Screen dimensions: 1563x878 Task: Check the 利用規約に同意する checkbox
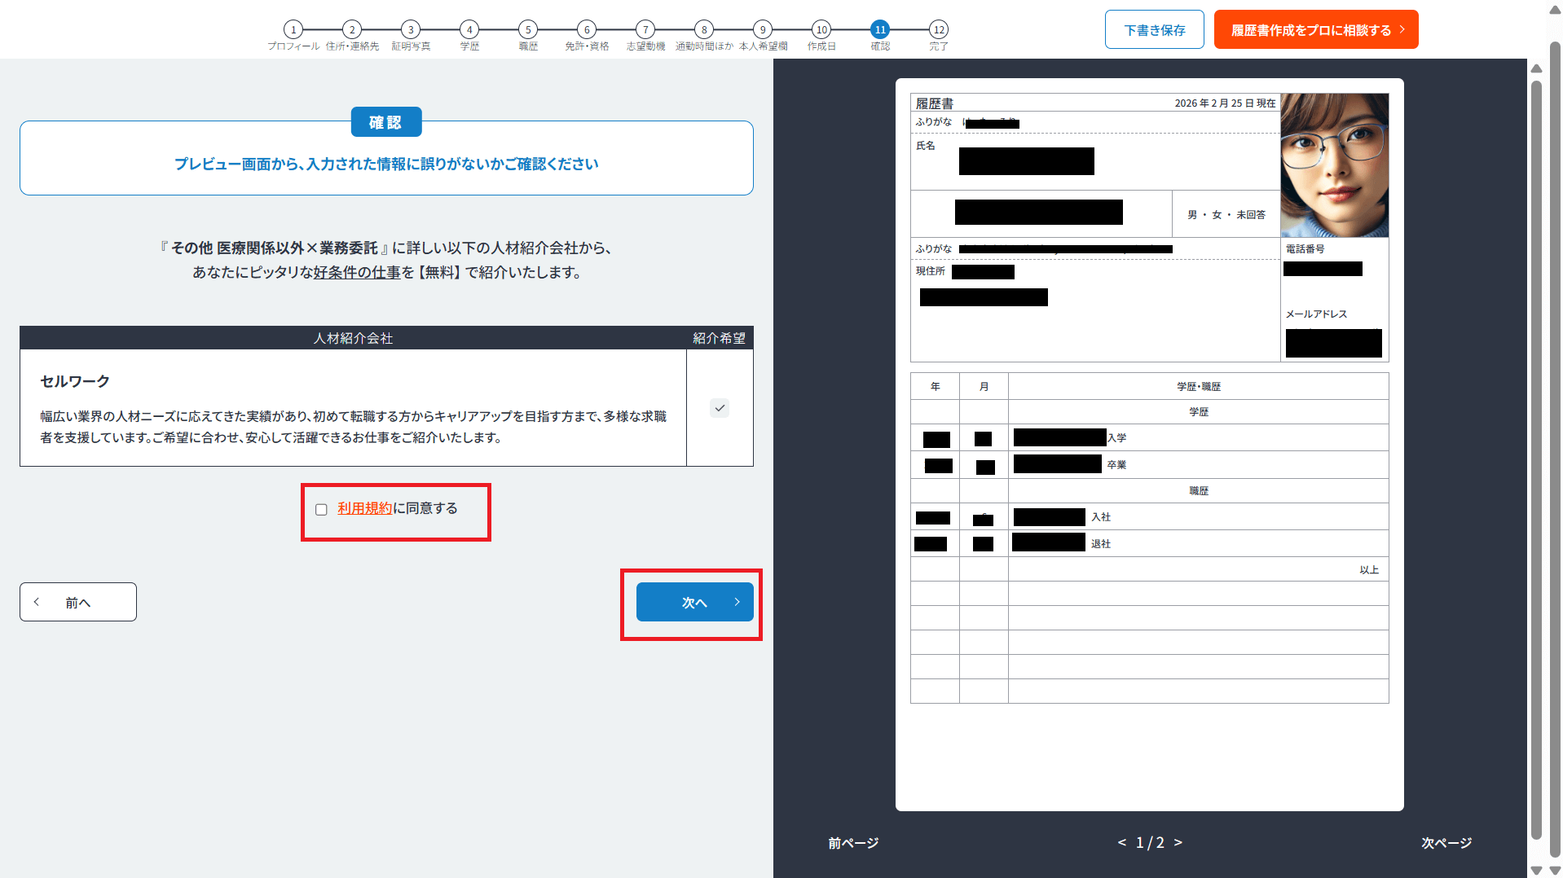click(x=321, y=510)
